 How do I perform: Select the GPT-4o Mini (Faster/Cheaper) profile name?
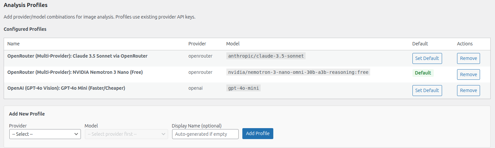point(66,88)
